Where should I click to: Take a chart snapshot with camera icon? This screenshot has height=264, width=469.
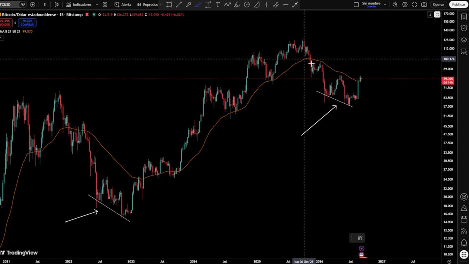click(x=424, y=5)
